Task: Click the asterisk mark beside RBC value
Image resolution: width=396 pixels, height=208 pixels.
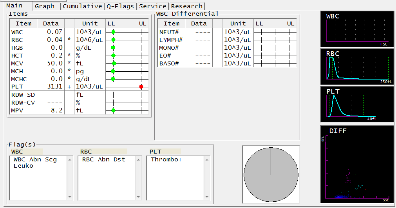Action: (69, 40)
